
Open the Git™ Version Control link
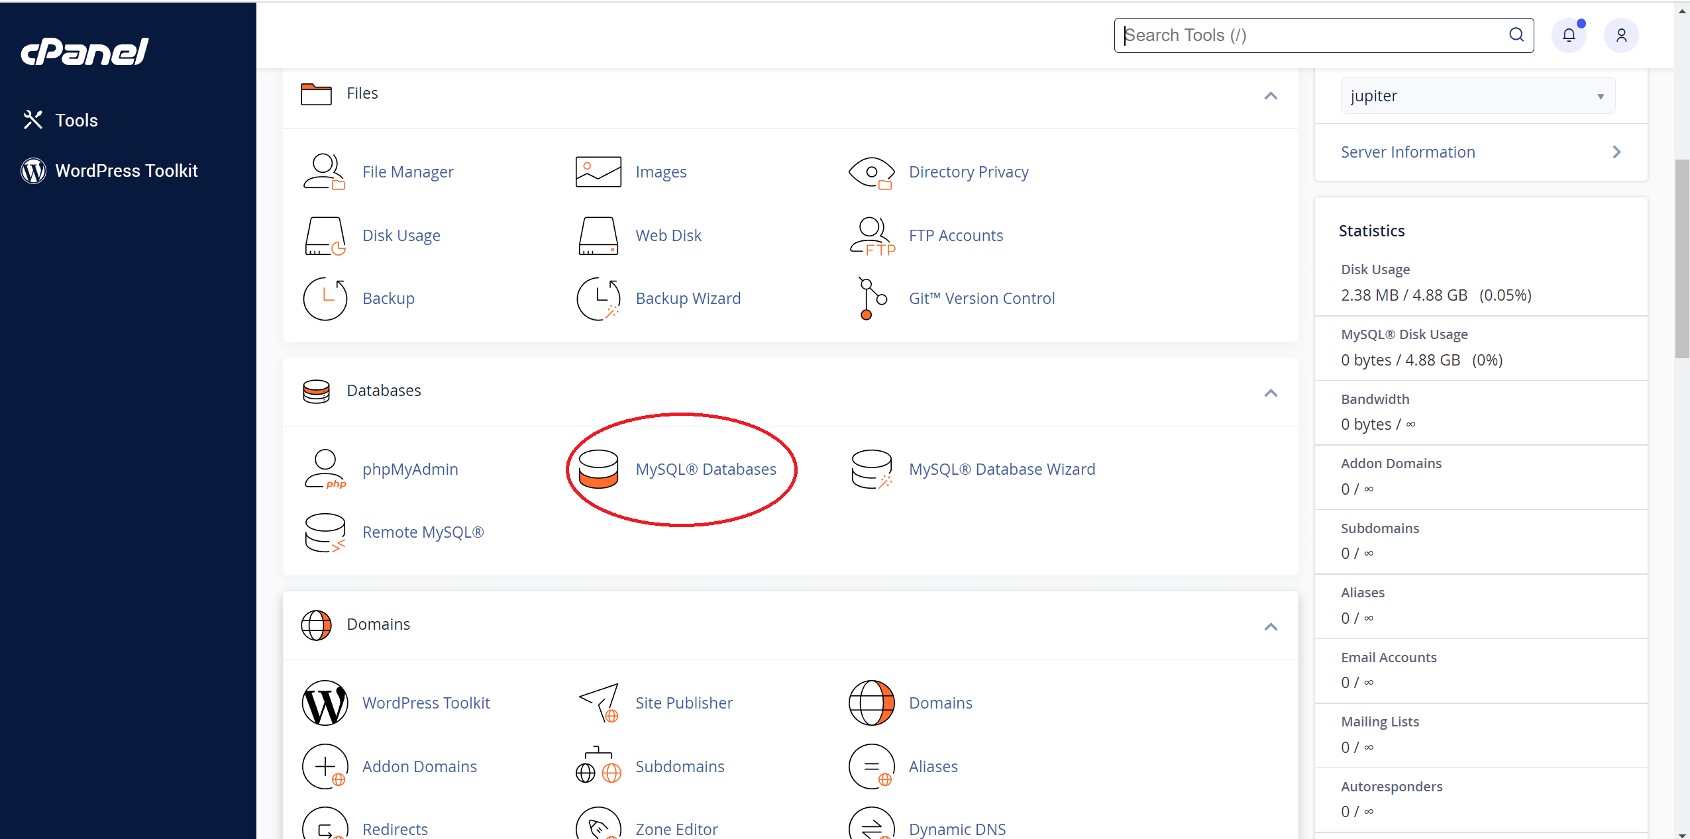(x=982, y=299)
